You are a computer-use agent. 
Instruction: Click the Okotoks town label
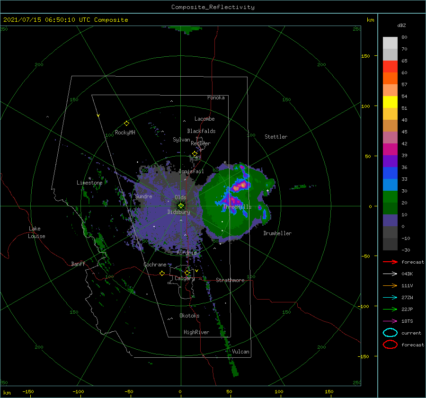point(189,315)
